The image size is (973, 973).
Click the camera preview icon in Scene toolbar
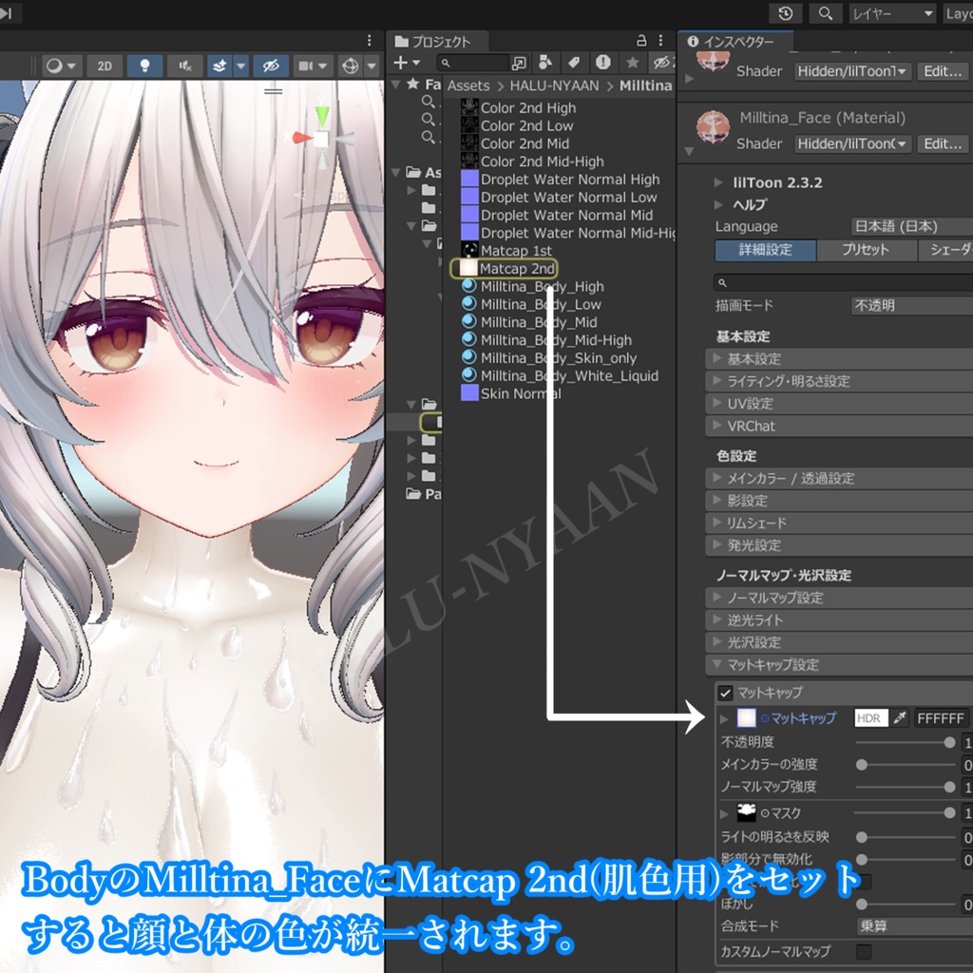tap(306, 66)
